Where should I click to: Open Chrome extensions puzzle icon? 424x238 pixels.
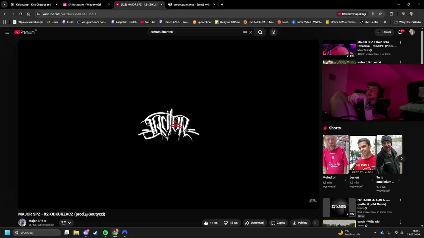point(392,14)
